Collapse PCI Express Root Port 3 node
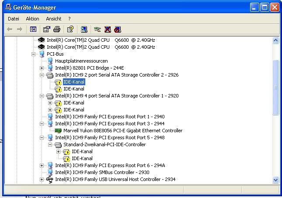 [x=42, y=124]
